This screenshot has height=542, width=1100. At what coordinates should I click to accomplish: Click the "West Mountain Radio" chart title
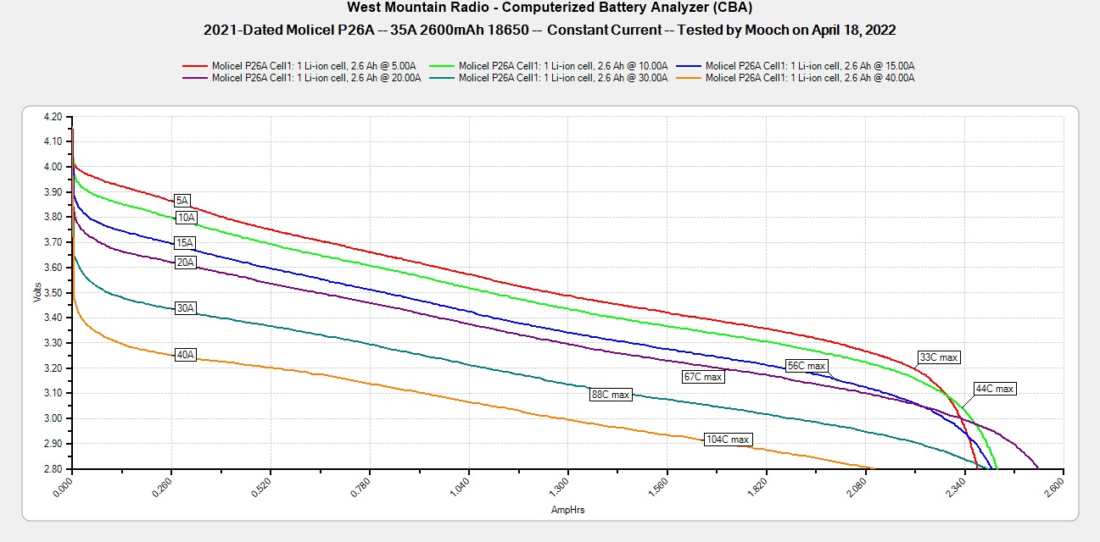[550, 9]
